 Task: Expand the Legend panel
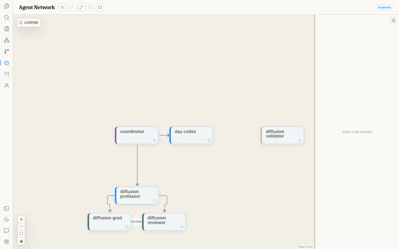click(x=29, y=23)
